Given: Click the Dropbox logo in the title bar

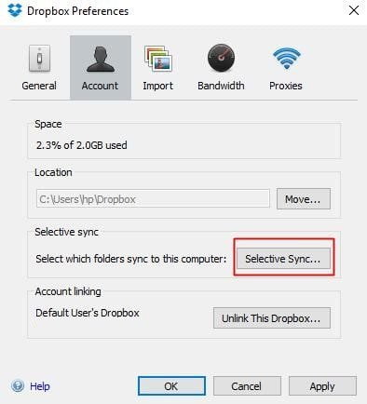Looking at the screenshot, I should (x=15, y=10).
